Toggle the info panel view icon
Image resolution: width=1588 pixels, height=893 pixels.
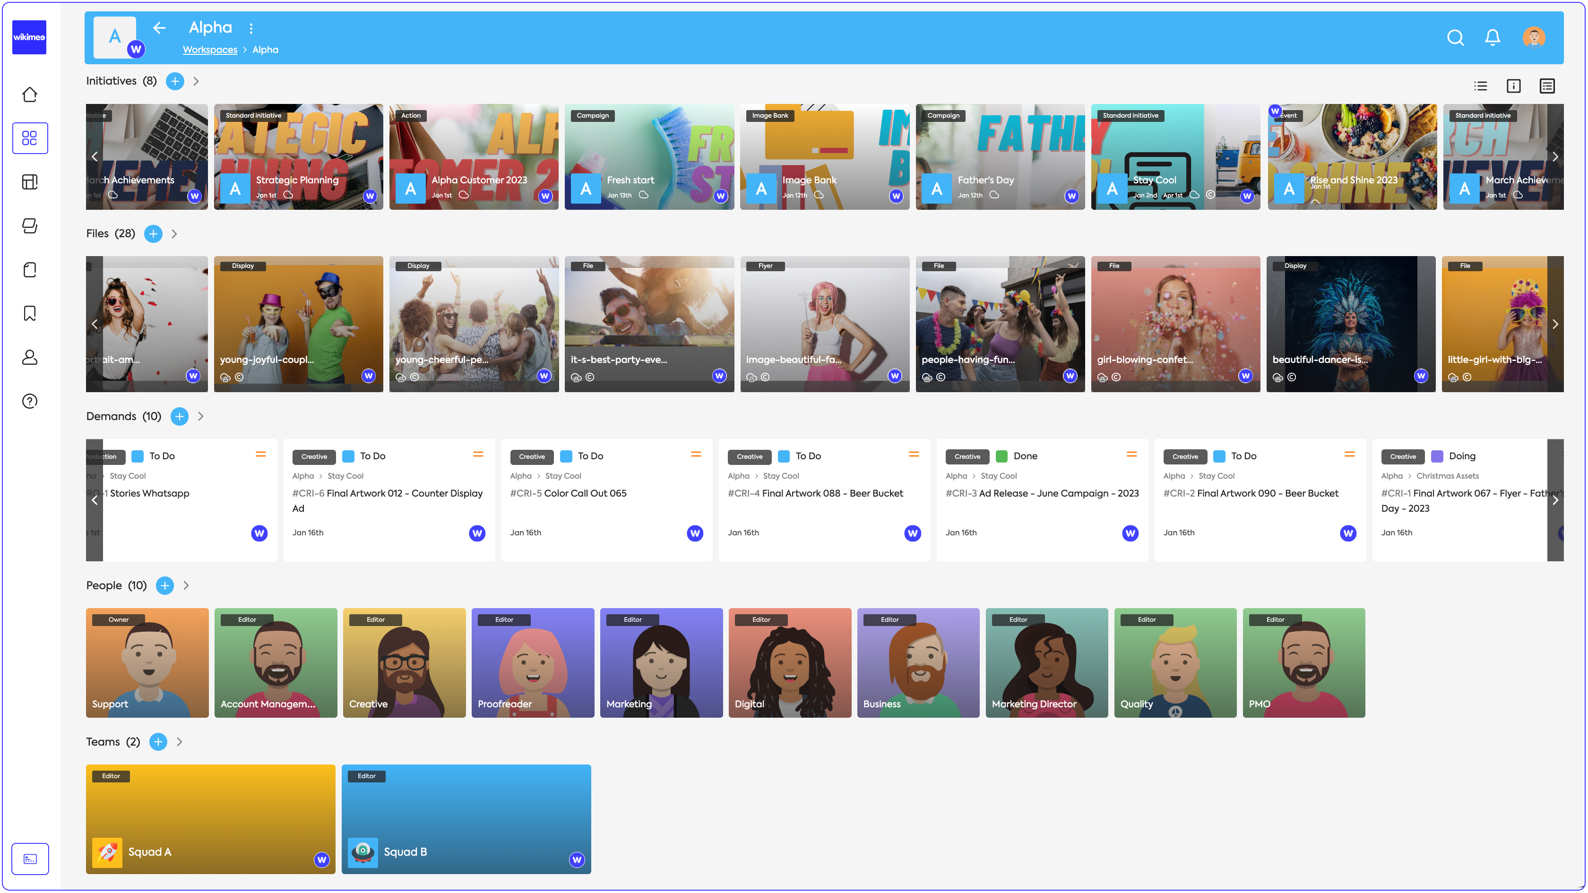(x=1513, y=86)
